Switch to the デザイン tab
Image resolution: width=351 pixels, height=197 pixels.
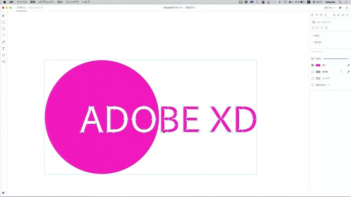(x=21, y=7)
